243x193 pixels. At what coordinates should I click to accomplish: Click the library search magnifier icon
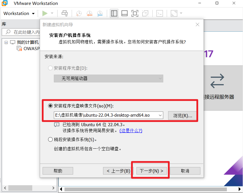8,32
